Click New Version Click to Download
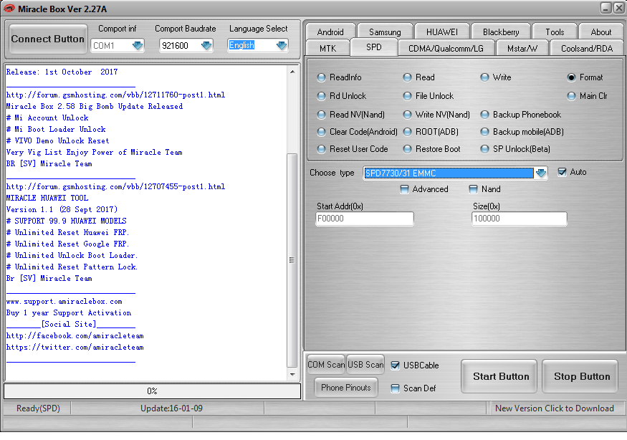The image size is (627, 440). pyautogui.click(x=554, y=408)
